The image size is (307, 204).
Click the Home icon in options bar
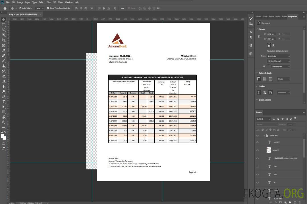[x=5, y=8]
